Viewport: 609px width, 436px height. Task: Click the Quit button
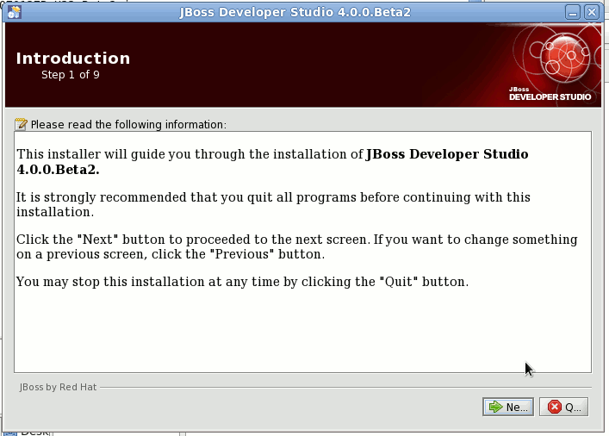563,407
